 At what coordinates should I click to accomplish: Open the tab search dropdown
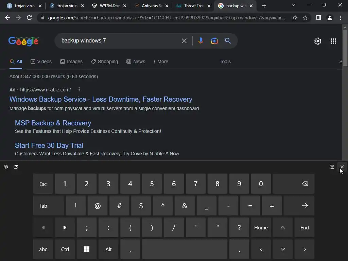pos(293,5)
